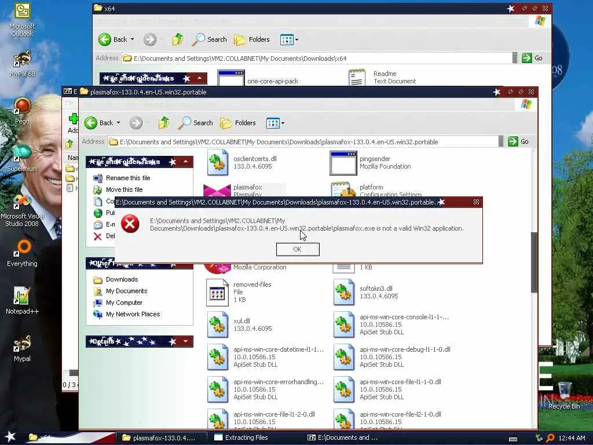593x445 pixels.
Task: Select the api-ms-win-core-errorhandling DLL file
Action: coord(265,389)
